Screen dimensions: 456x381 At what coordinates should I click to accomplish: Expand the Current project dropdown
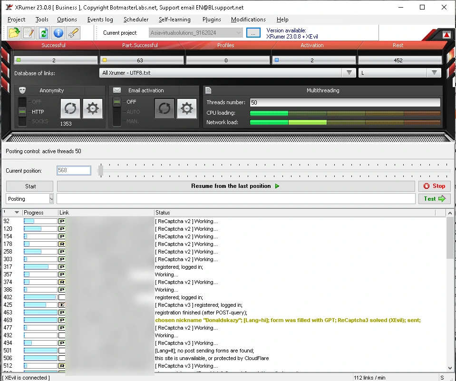238,32
